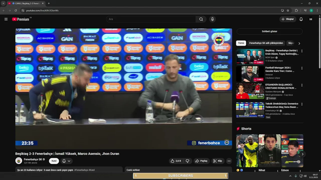
Task: Start voice search with microphone icon
Action: coord(213,19)
